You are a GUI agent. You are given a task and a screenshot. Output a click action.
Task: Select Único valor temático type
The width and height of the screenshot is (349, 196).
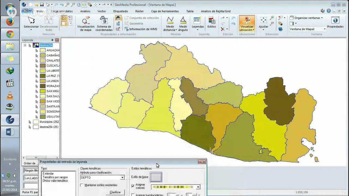click(55, 181)
